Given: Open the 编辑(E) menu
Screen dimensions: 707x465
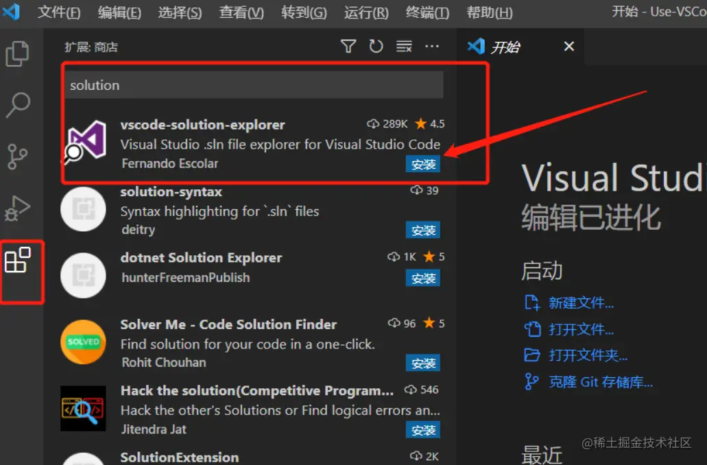Looking at the screenshot, I should tap(119, 12).
